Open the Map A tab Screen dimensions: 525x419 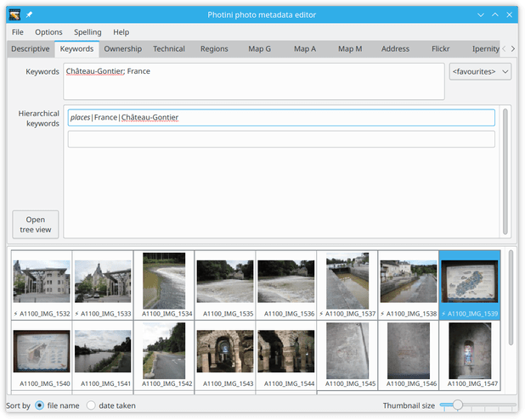(x=305, y=49)
